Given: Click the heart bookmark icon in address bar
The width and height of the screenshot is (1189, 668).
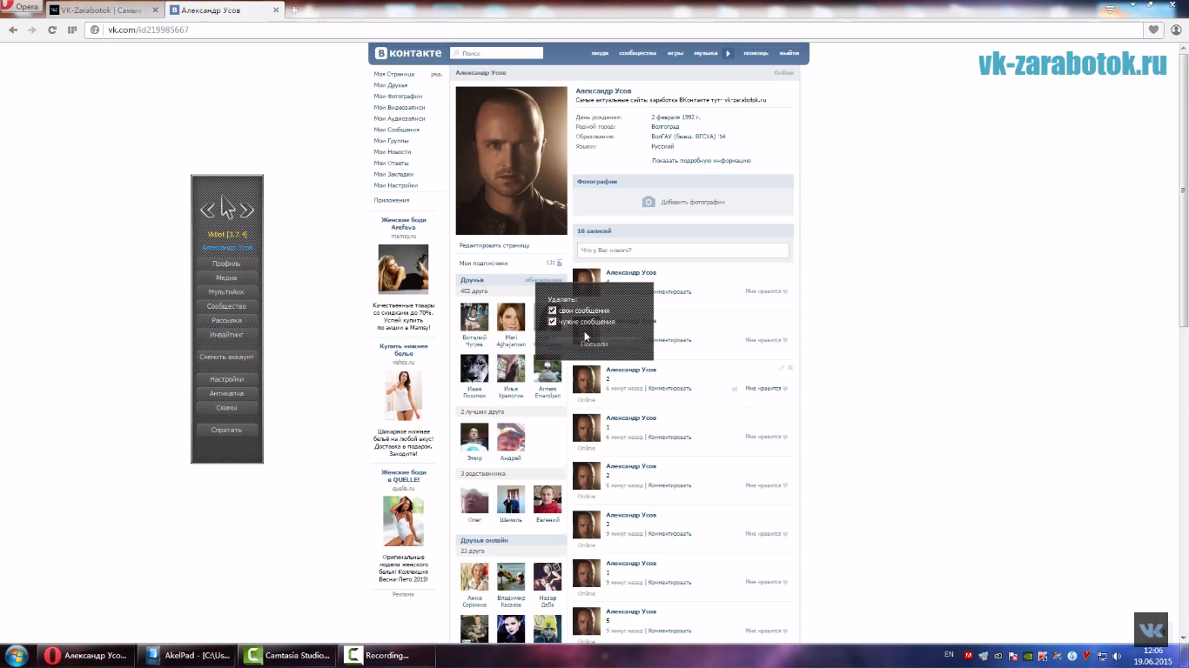Looking at the screenshot, I should 1153,30.
